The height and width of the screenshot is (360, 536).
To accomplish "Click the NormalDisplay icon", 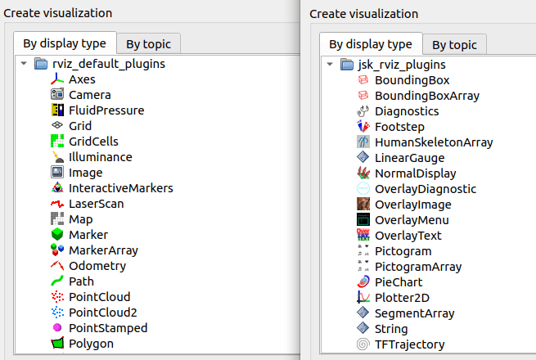I will pyautogui.click(x=363, y=173).
